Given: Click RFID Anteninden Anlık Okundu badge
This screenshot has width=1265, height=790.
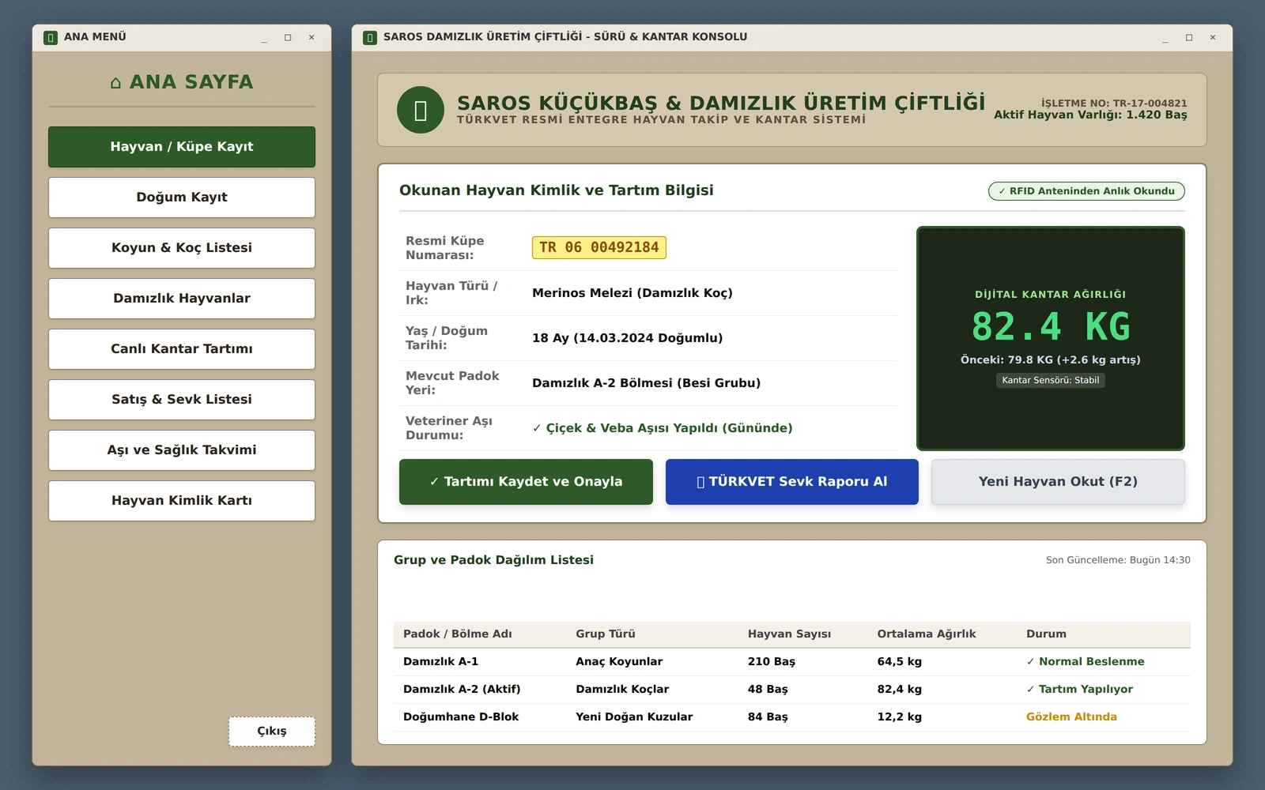Looking at the screenshot, I should tap(1086, 191).
